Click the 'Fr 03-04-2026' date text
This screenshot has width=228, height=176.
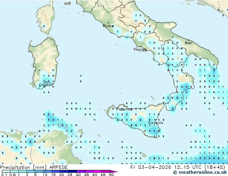click(151, 167)
